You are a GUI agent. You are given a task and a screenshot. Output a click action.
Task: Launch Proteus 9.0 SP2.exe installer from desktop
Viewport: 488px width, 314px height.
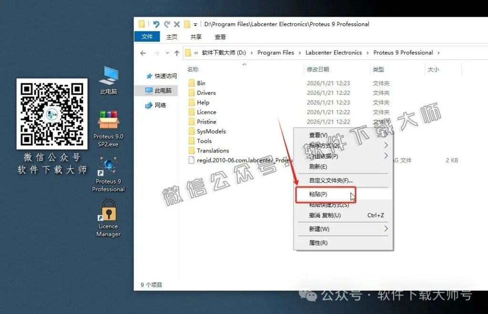pos(109,128)
